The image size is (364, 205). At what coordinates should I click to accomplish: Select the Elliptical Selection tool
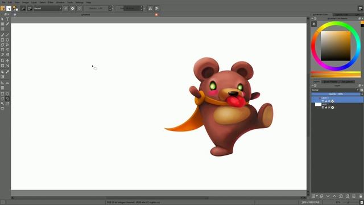(7, 94)
